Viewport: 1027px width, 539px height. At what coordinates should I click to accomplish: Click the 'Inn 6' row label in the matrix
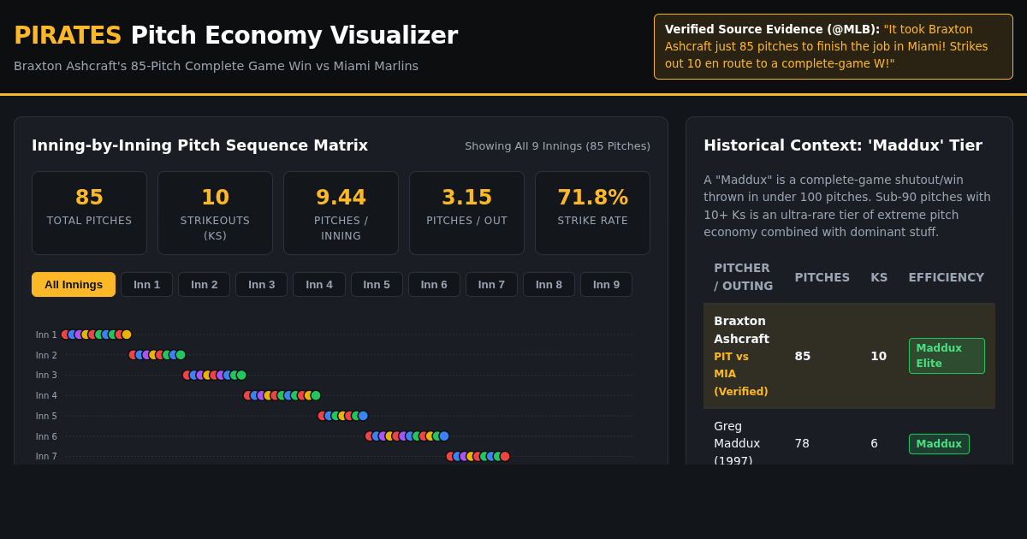click(x=46, y=436)
